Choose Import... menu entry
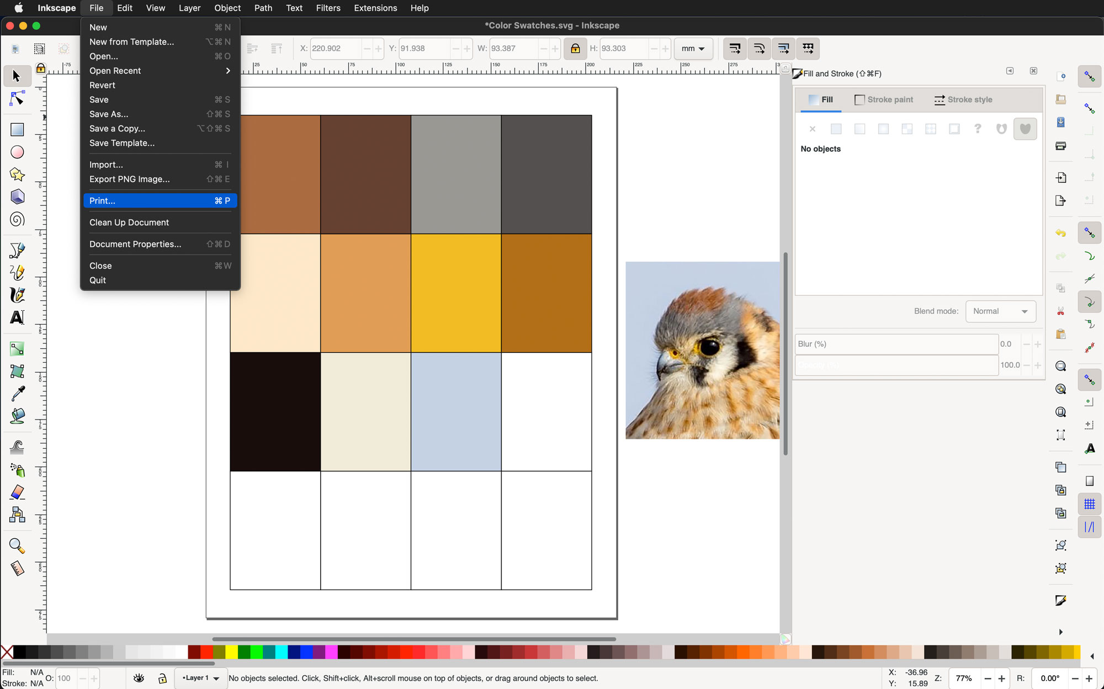Screen dimensions: 1104x689 (160, 165)
